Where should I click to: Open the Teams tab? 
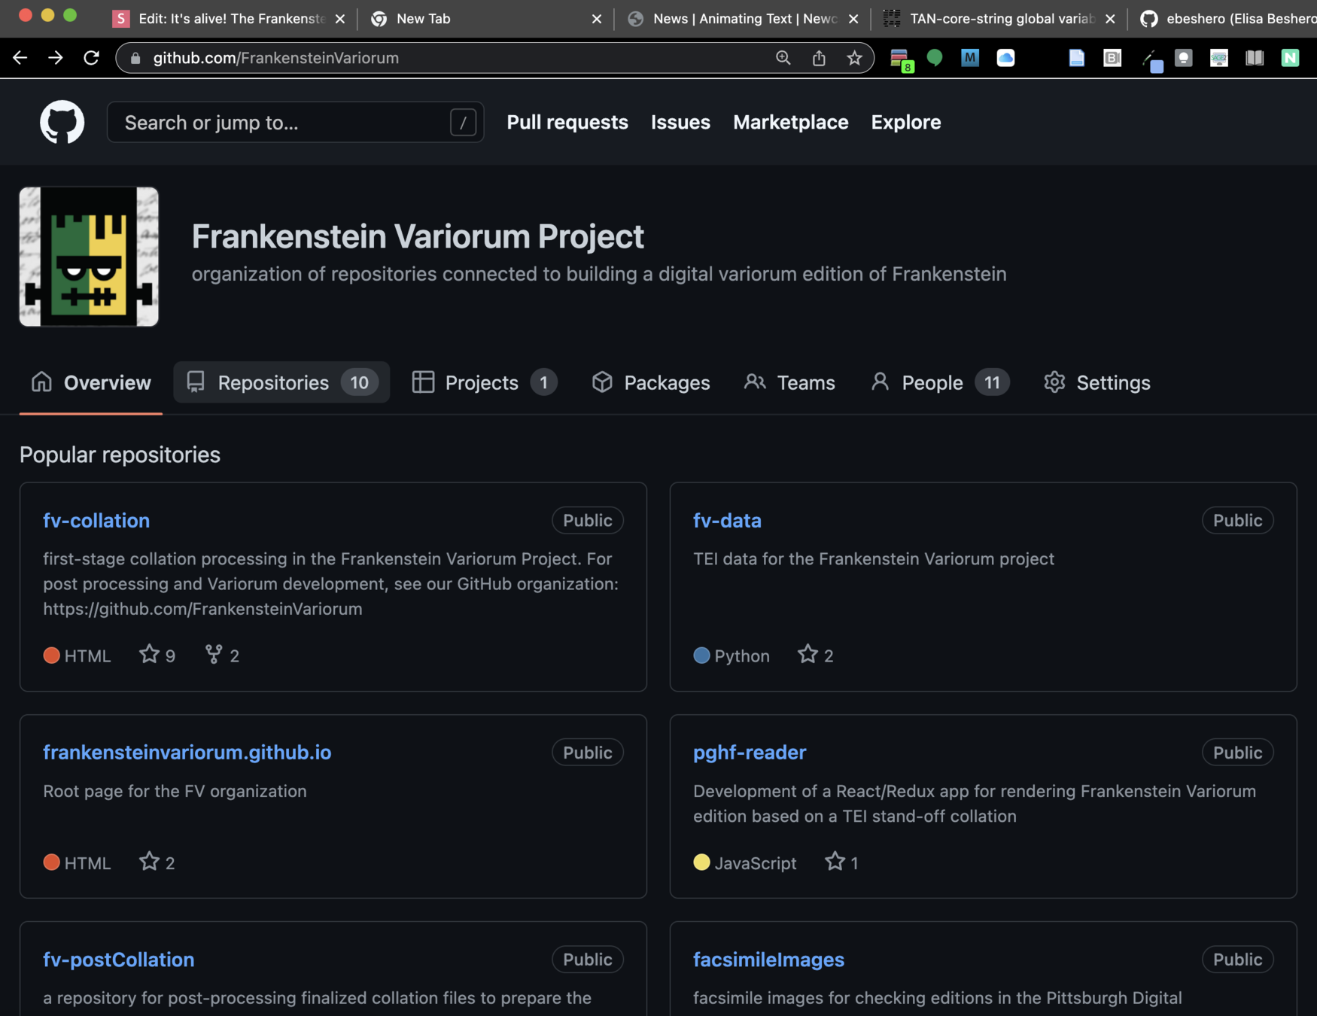(x=789, y=382)
